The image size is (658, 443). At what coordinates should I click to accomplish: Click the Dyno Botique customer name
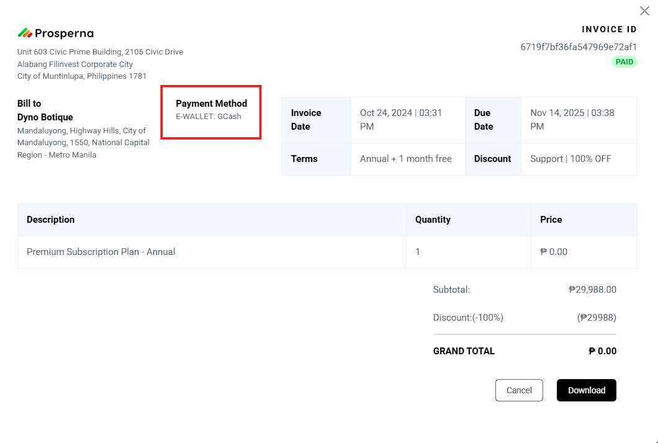pos(45,117)
